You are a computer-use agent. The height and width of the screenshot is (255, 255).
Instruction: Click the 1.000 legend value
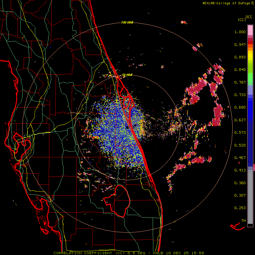pyautogui.click(x=240, y=32)
